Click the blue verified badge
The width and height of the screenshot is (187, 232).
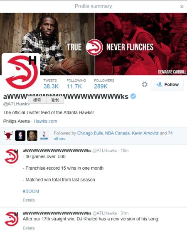pos(133,96)
